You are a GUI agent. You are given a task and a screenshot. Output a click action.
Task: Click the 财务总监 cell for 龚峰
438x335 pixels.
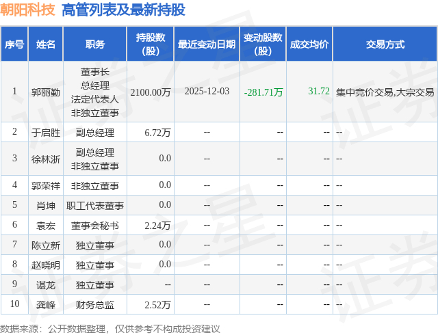click(x=95, y=305)
